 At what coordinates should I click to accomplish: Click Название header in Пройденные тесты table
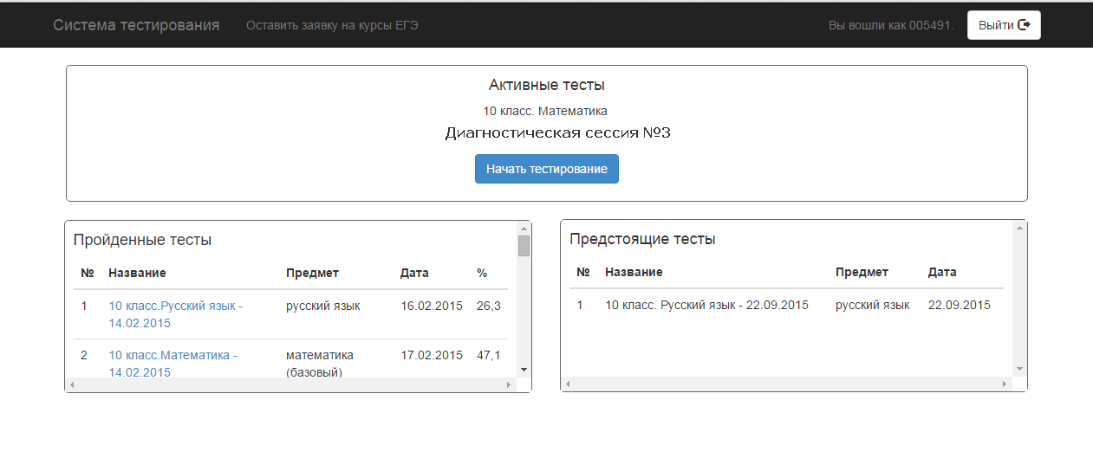point(137,273)
